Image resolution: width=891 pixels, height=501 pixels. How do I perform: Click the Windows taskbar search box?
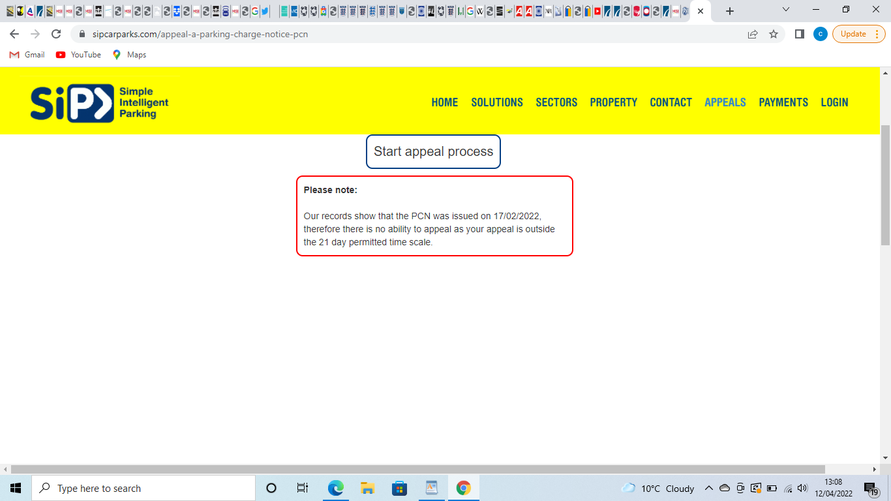pos(143,488)
